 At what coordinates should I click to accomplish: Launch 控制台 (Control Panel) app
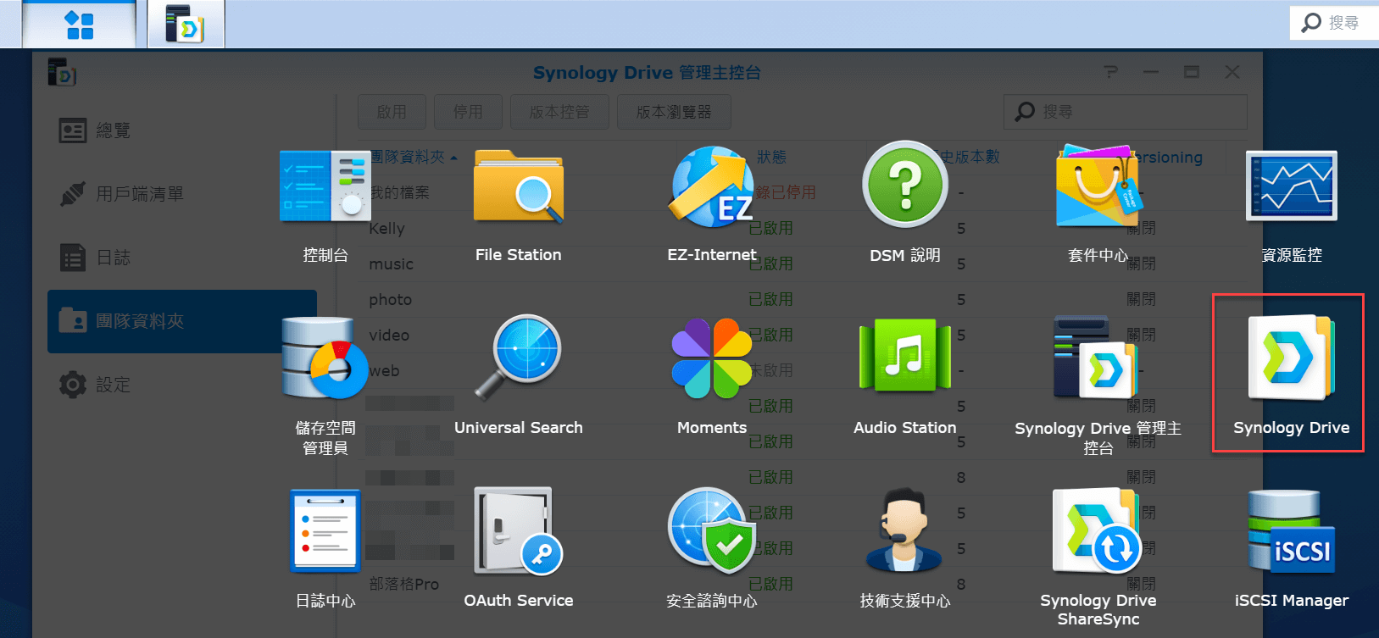[325, 205]
